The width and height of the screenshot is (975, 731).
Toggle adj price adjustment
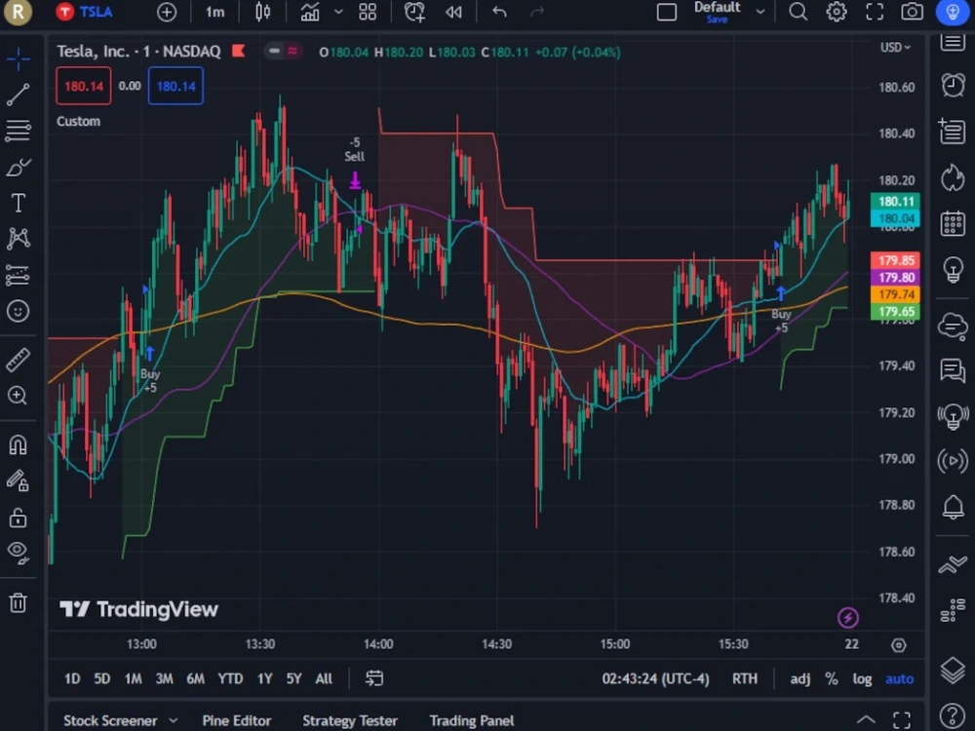pyautogui.click(x=799, y=678)
